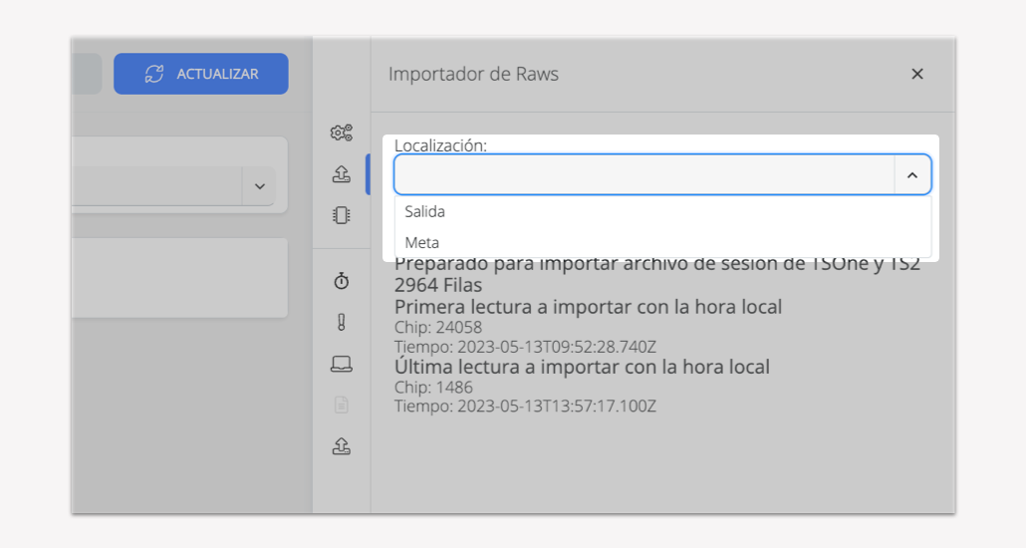1026x548 pixels.
Task: Select the upper upload tray sidebar icon
Action: tap(341, 173)
